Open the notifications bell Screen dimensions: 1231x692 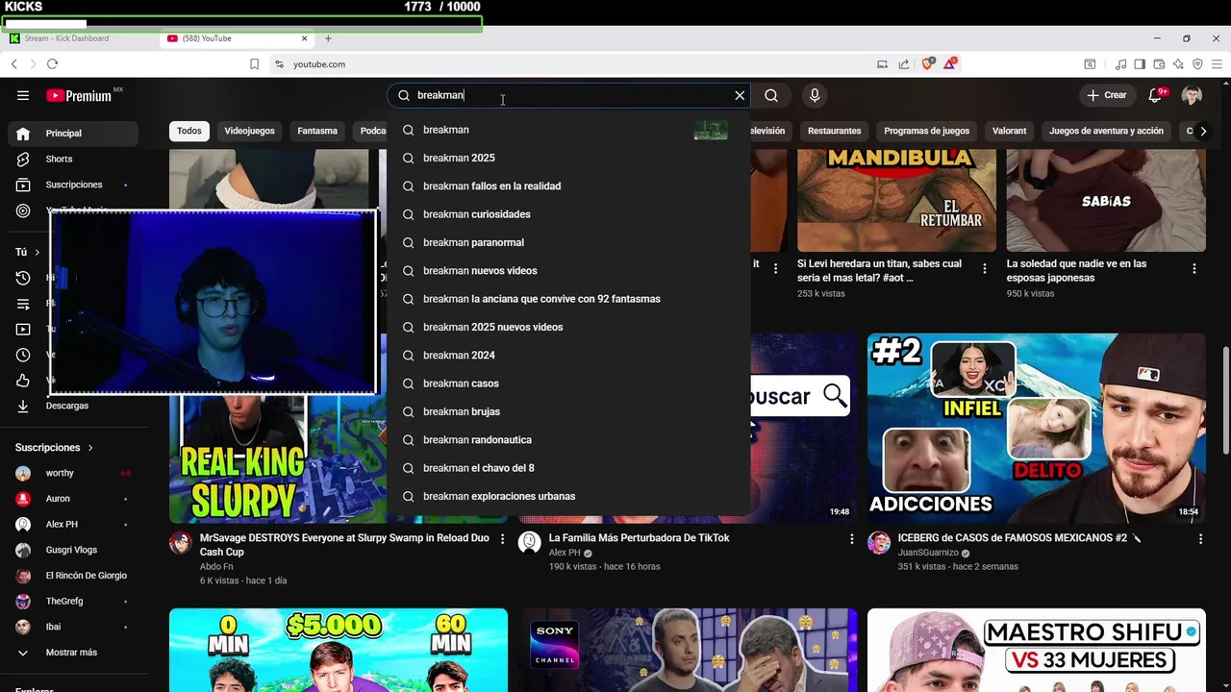[1156, 95]
